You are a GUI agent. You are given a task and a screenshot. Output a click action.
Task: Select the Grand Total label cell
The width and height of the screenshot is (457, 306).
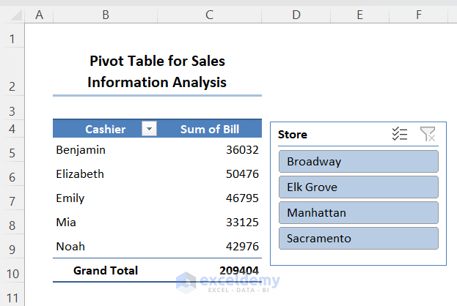106,270
